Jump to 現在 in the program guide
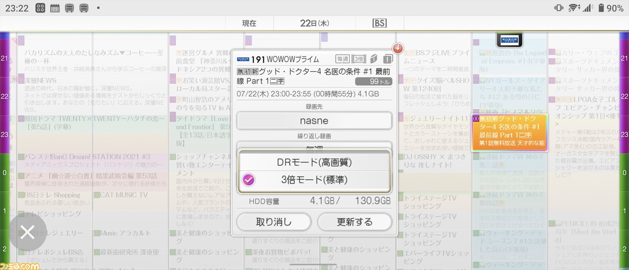 (x=249, y=23)
